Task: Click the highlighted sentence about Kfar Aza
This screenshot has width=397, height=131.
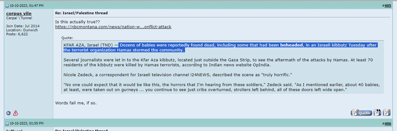Action: pyautogui.click(x=220, y=47)
